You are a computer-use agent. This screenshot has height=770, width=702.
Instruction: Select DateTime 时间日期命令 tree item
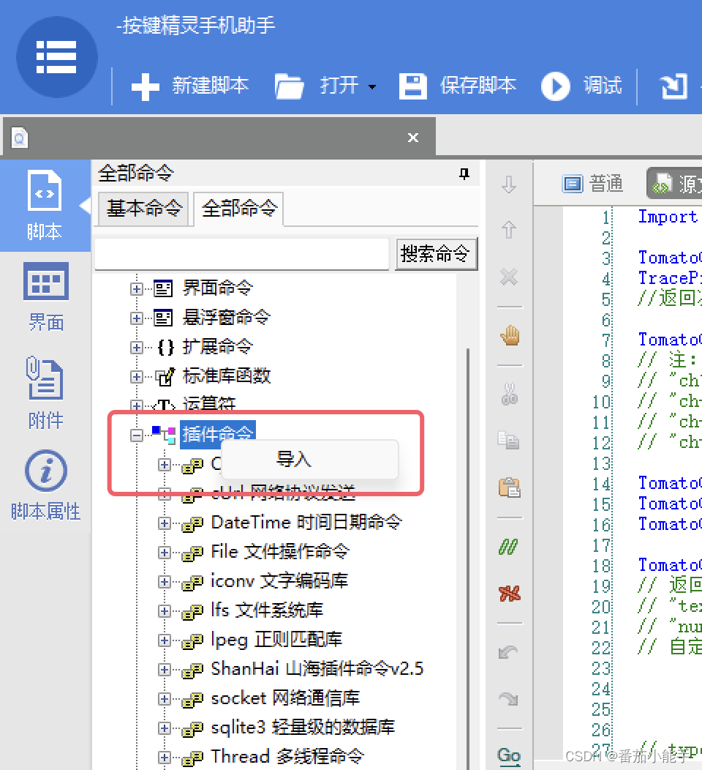306,522
